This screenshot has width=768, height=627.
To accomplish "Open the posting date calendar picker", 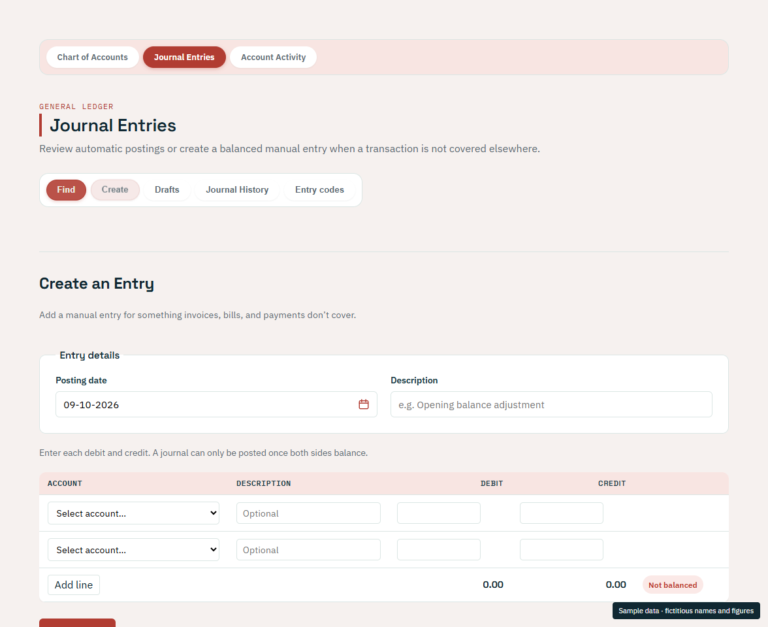I will (x=363, y=404).
